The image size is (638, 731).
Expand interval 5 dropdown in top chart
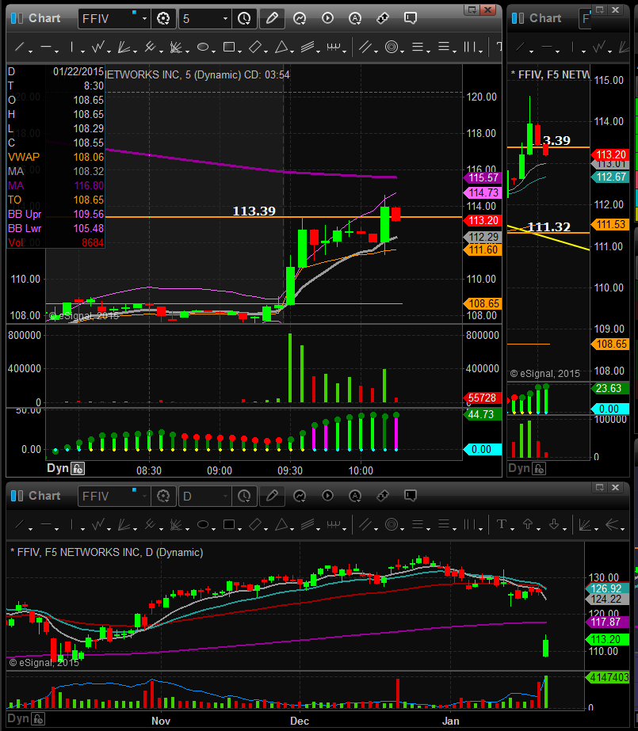(226, 19)
